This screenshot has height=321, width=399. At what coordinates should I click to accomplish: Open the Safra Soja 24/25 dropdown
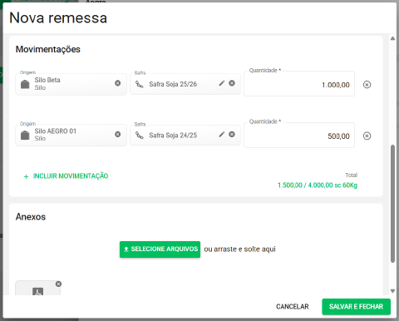[x=185, y=135]
